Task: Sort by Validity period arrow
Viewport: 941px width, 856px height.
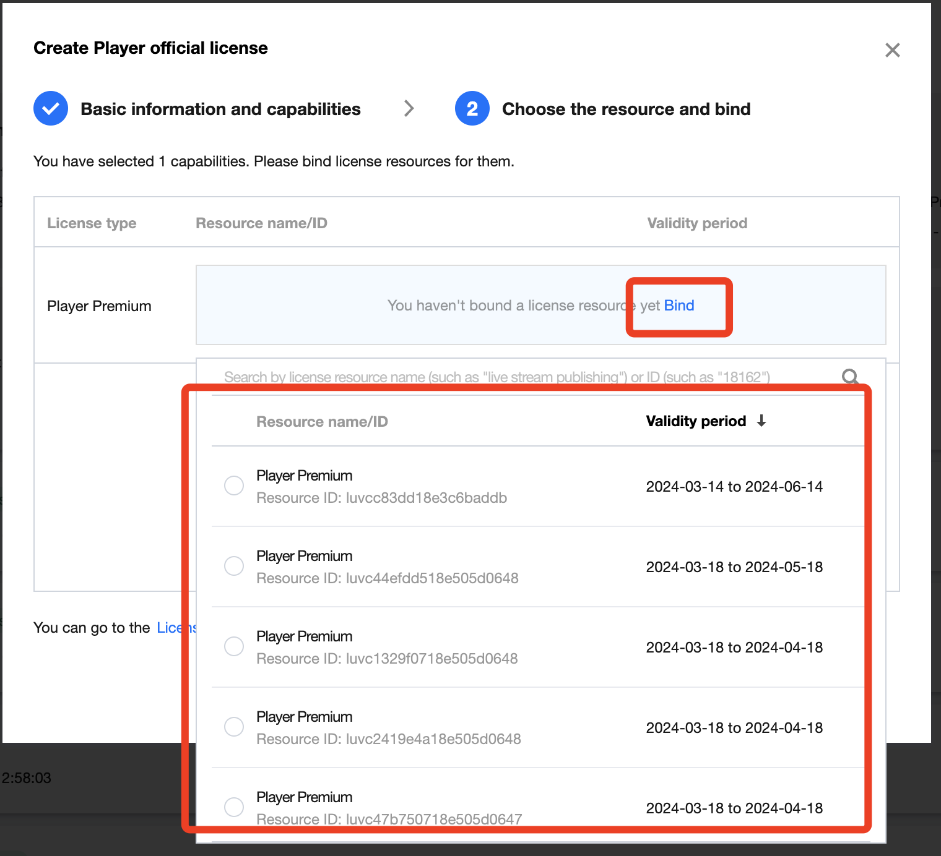Action: (761, 421)
